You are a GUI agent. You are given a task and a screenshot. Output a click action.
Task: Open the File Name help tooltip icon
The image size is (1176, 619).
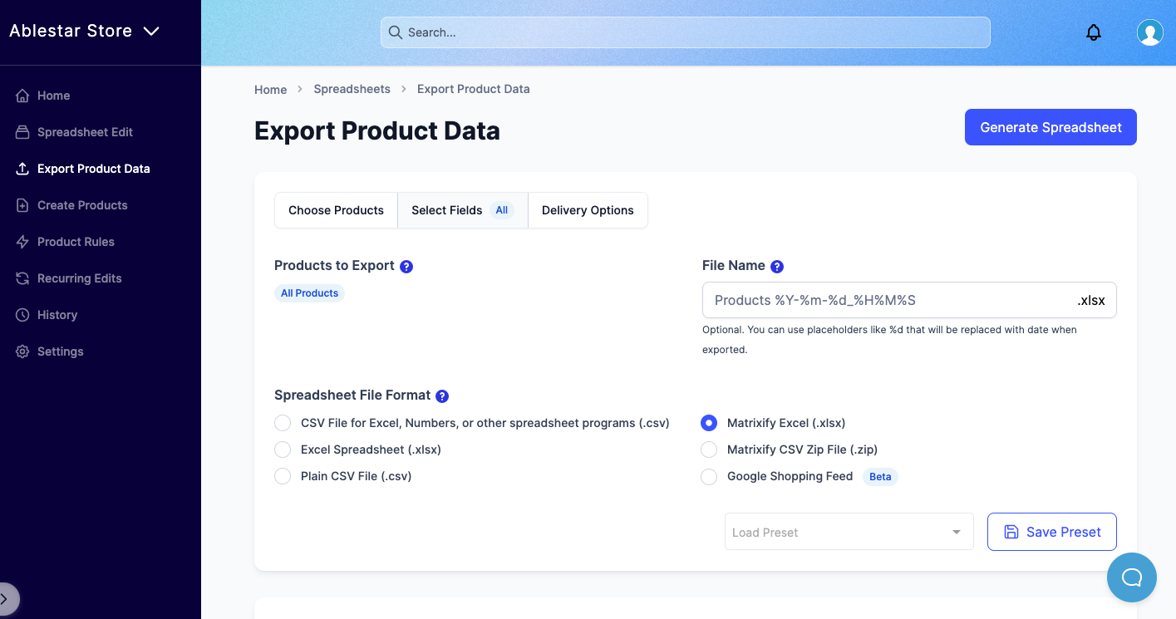[x=776, y=266]
